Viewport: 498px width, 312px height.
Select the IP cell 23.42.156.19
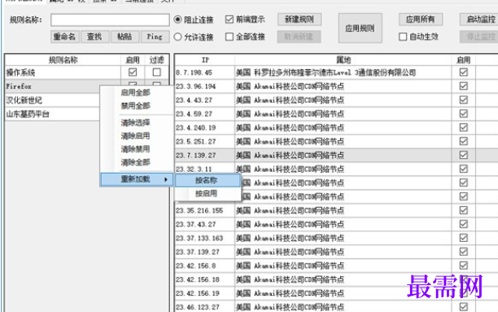(205, 293)
